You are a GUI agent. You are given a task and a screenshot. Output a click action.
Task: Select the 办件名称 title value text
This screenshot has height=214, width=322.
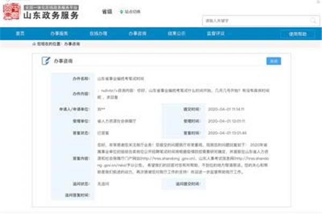121,79
